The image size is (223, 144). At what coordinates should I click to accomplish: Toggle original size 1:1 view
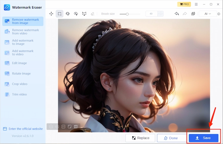(x=63, y=127)
